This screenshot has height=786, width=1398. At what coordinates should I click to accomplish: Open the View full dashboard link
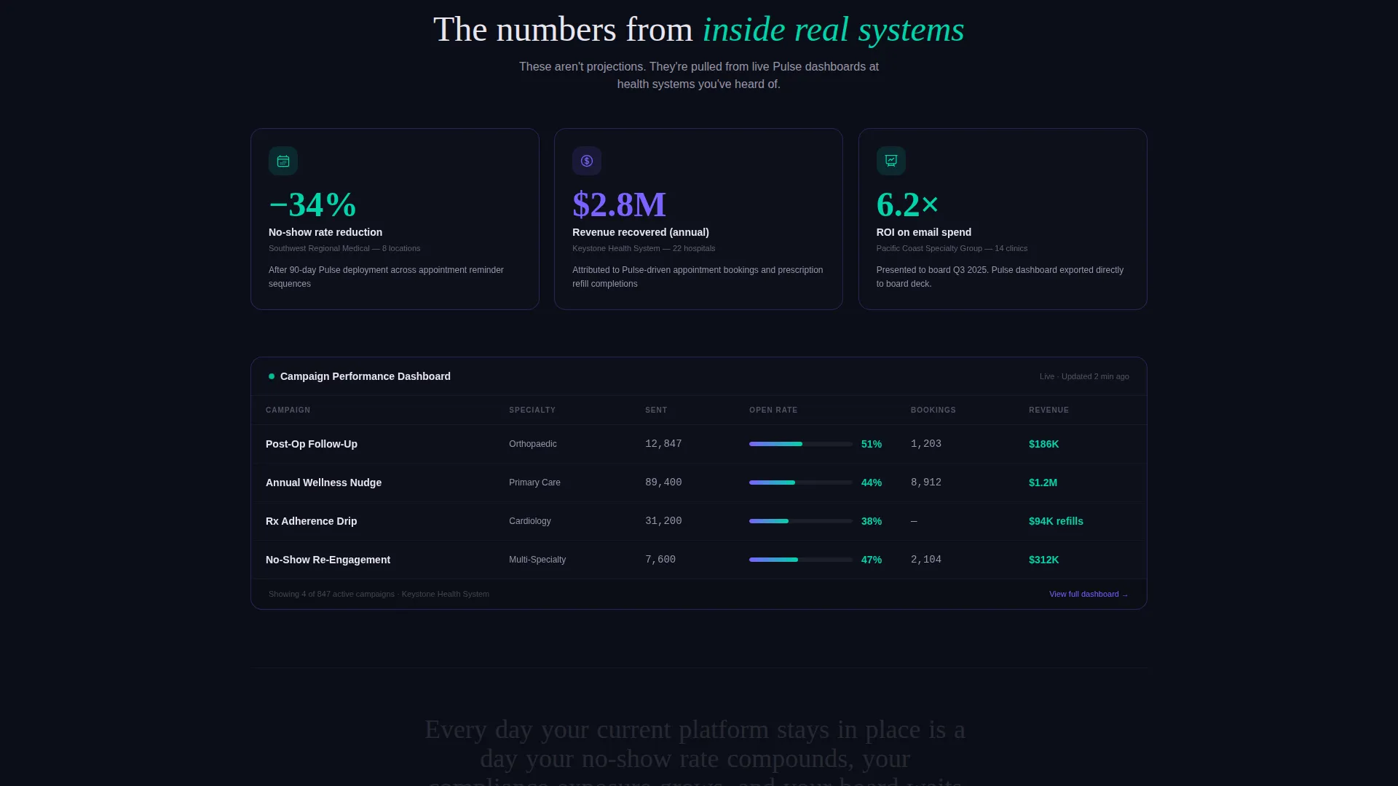[1089, 594]
